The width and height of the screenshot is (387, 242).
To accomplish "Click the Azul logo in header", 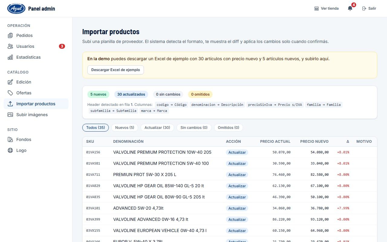I will 16,8.
